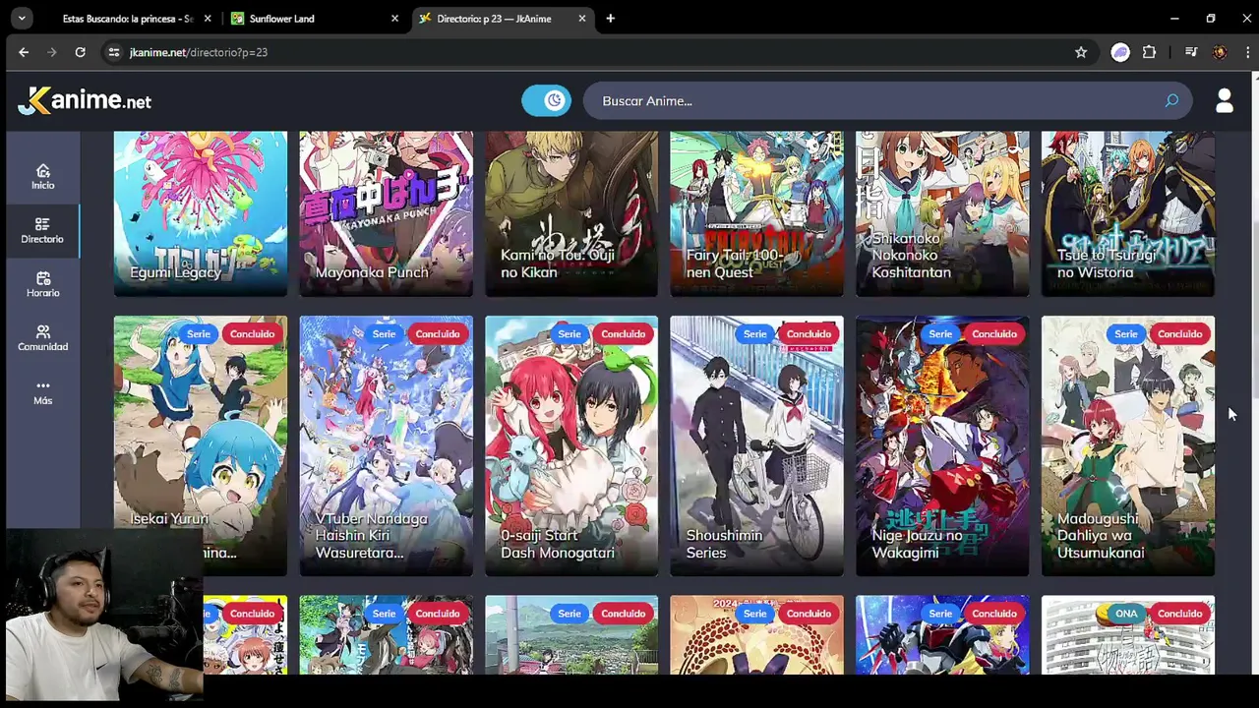Bookmark this page with the star icon

tap(1081, 52)
